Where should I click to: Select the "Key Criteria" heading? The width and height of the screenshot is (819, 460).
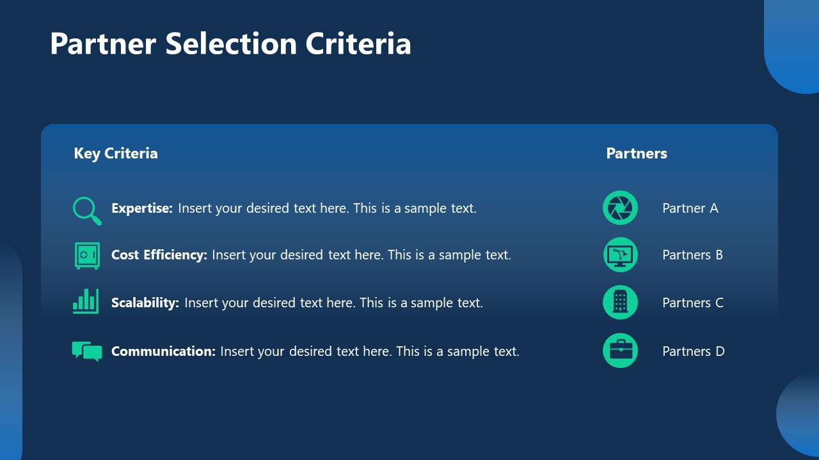coord(116,153)
